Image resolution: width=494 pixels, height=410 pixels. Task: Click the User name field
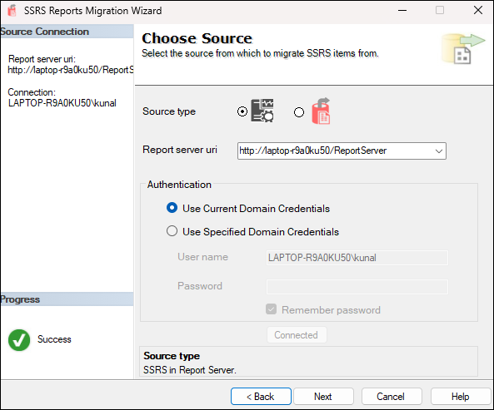click(x=357, y=258)
